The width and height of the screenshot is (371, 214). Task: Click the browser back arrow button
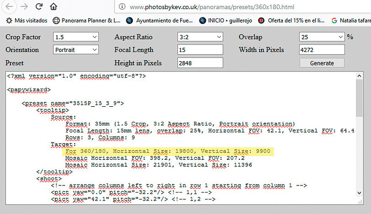click(9, 6)
